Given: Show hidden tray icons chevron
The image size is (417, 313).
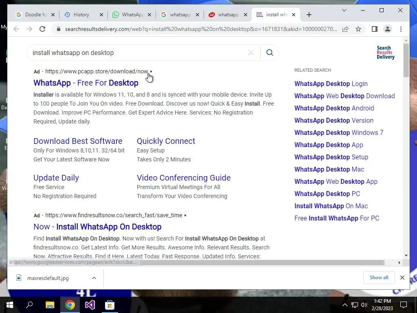Looking at the screenshot, I should [345, 305].
